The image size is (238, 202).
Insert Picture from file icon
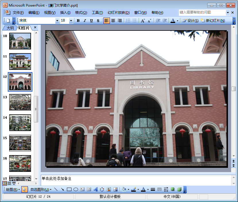click(115, 189)
